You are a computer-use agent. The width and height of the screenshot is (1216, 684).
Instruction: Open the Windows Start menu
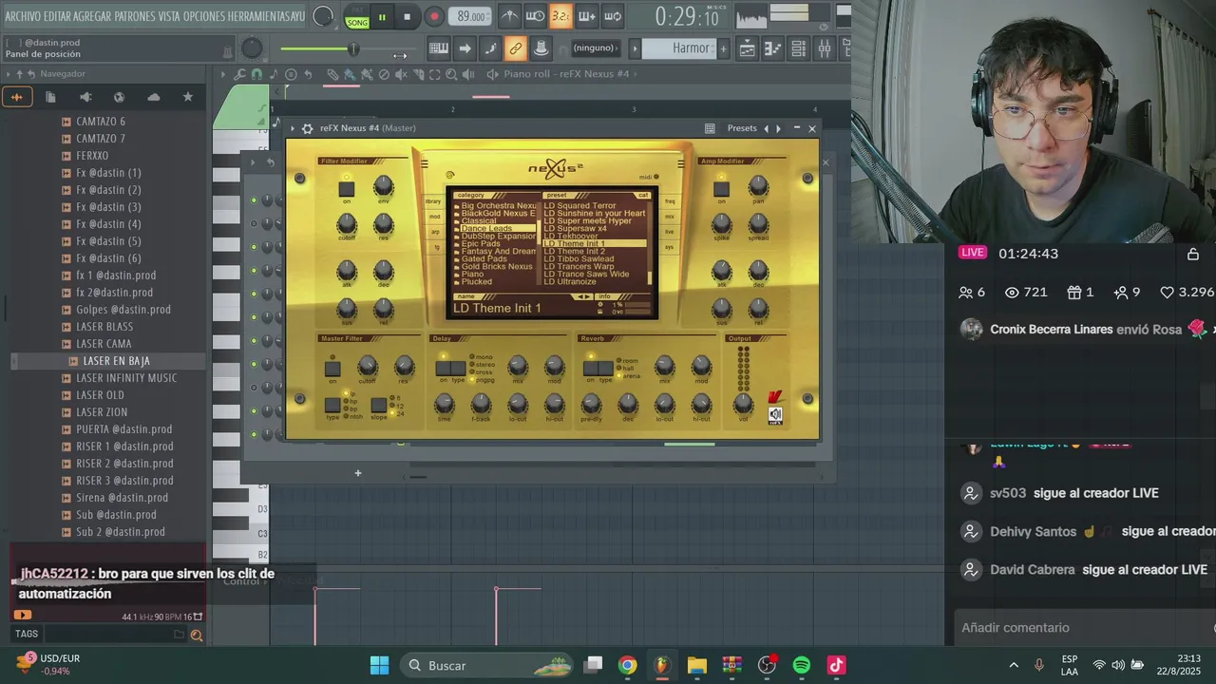379,665
